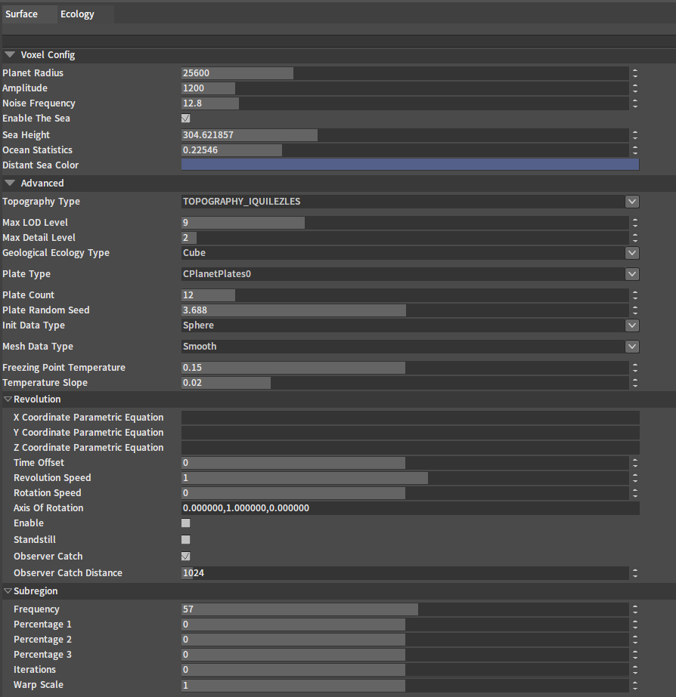This screenshot has height=697, width=676.
Task: Uncheck the Observer Catch checkbox
Action: click(x=186, y=557)
